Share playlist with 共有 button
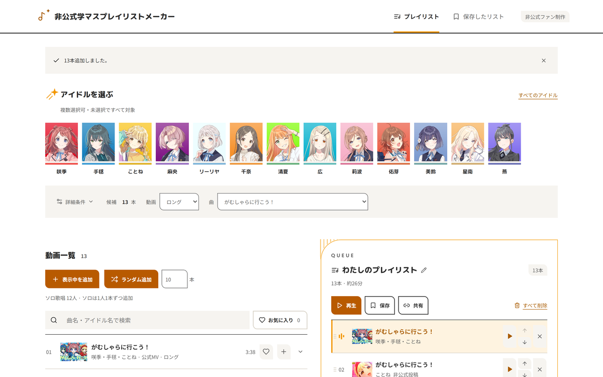 pyautogui.click(x=413, y=305)
